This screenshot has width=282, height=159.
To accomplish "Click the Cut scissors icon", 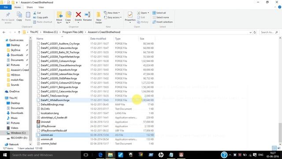I will 34,13.
